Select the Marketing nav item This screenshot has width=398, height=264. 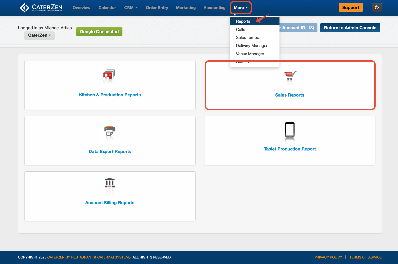click(186, 8)
